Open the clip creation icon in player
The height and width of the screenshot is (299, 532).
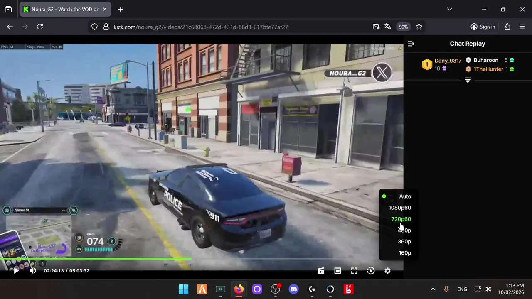tap(321, 271)
